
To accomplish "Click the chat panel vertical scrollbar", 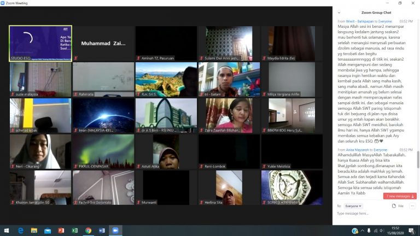I will tap(418, 109).
